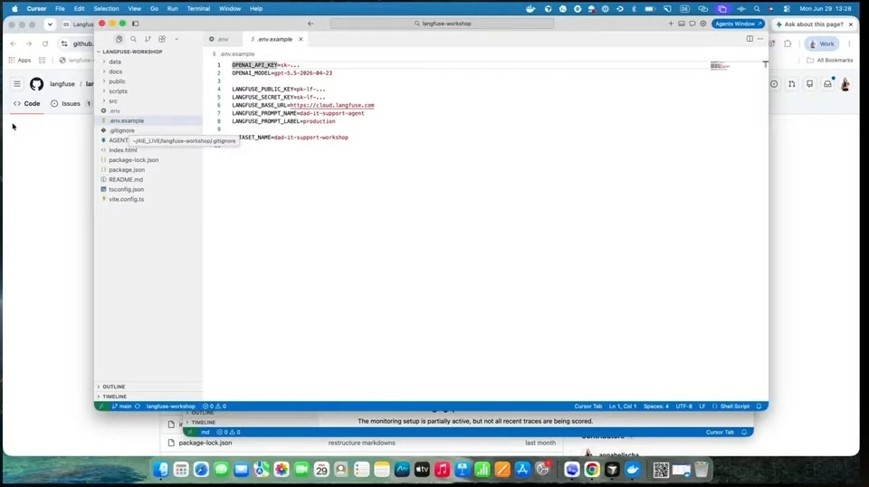This screenshot has width=869, height=487.
Task: Open the errors and warnings status indicator
Action: (x=215, y=406)
